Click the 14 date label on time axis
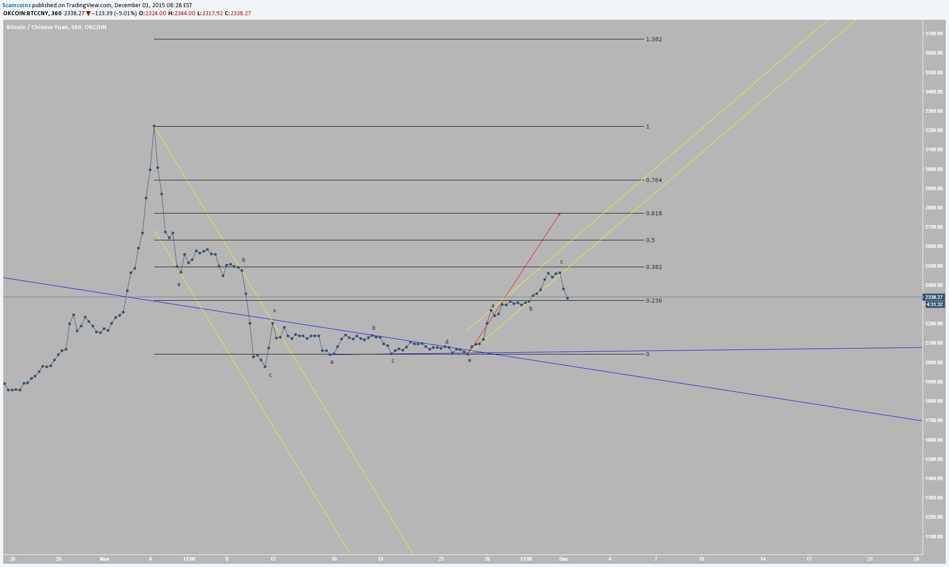 tap(763, 559)
